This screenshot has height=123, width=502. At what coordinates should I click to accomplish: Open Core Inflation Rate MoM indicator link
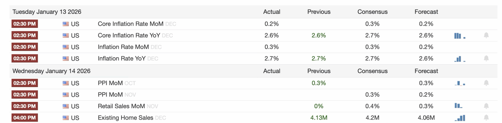tap(130, 24)
